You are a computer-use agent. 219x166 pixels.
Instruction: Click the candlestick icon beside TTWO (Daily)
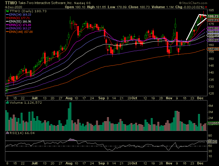coord(8,11)
